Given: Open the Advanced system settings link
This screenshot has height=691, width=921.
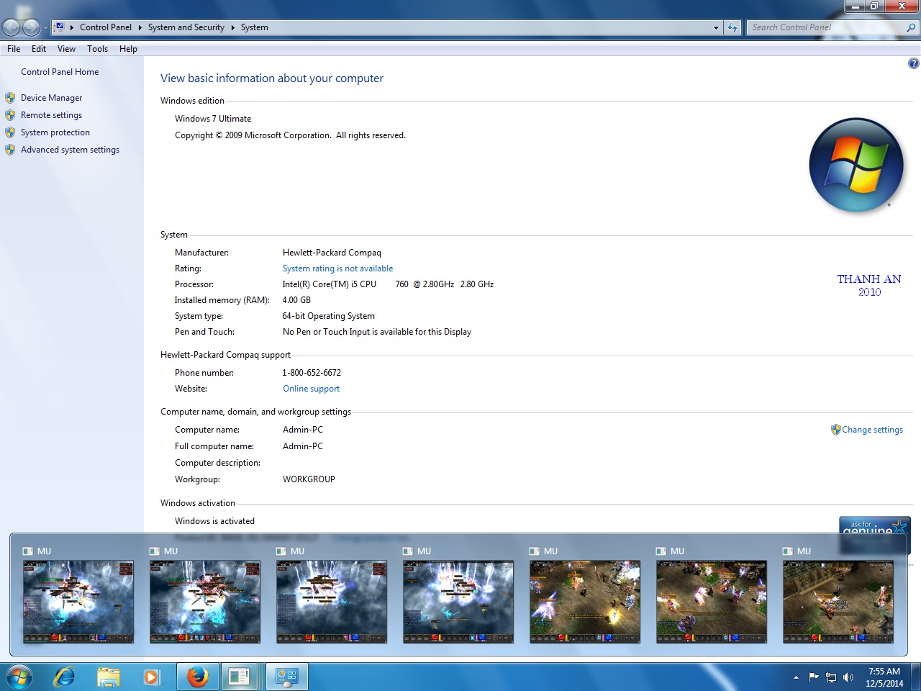Looking at the screenshot, I should 70,150.
